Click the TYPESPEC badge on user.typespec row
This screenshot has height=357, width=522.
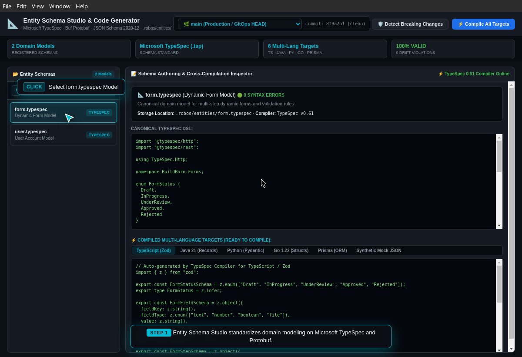pos(99,135)
